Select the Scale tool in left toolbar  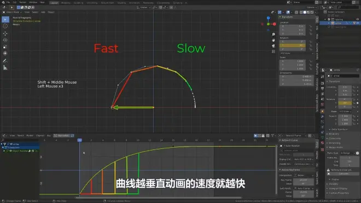[x=5, y=47]
